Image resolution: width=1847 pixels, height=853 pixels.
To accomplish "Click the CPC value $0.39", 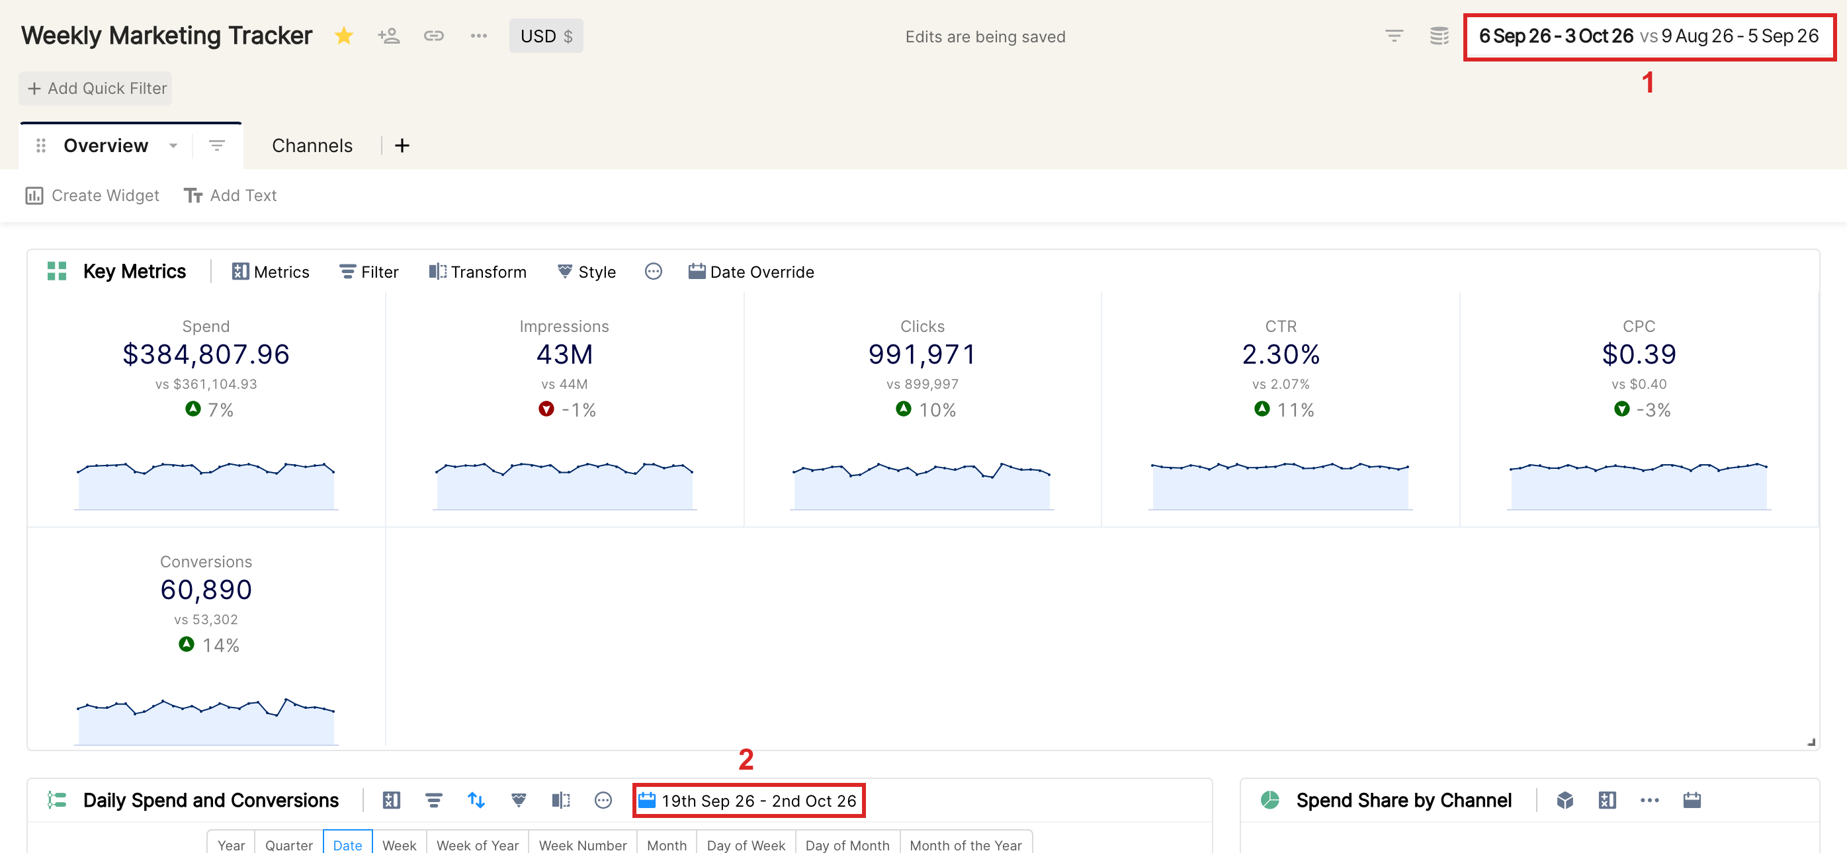I will coord(1639,354).
